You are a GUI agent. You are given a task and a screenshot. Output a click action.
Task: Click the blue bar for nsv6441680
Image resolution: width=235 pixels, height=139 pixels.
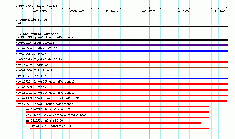(121, 51)
